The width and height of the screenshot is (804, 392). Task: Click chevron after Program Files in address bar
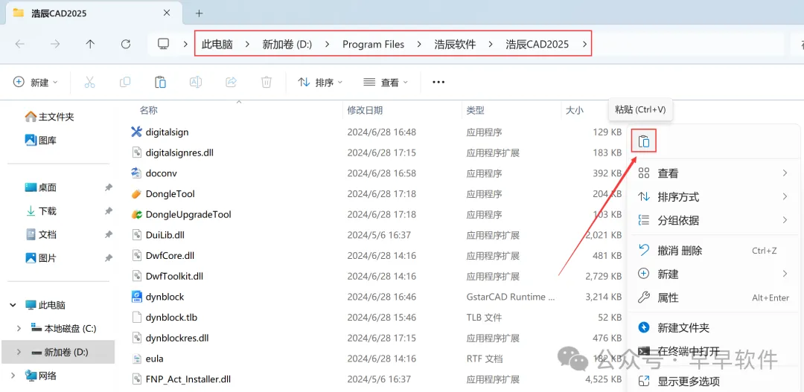pos(419,45)
